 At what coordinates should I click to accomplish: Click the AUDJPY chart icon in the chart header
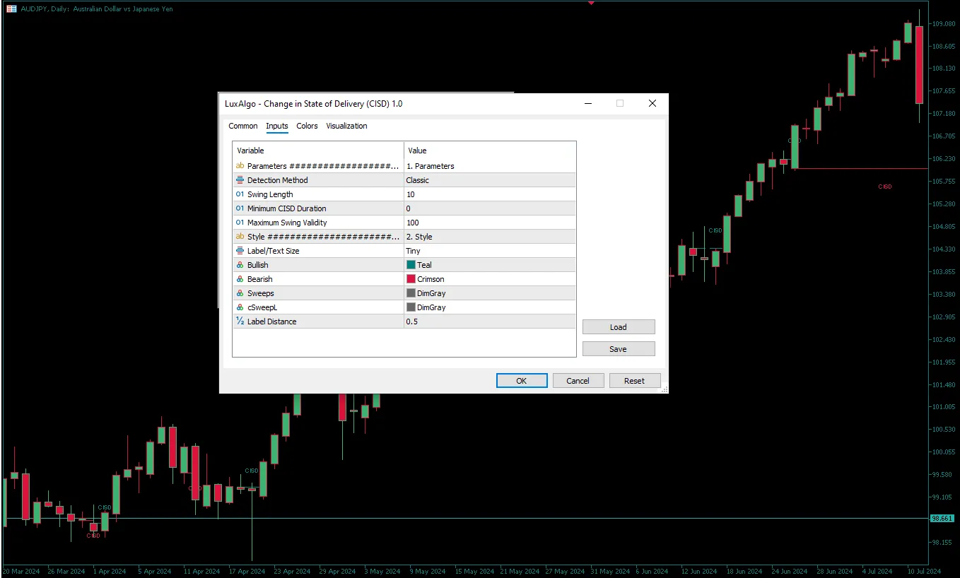coord(11,9)
